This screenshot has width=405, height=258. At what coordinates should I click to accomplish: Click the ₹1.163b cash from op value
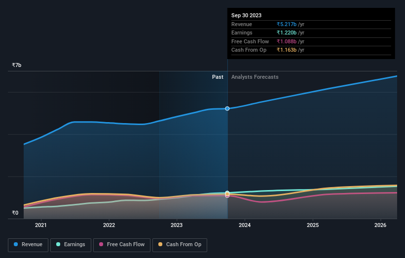point(287,50)
